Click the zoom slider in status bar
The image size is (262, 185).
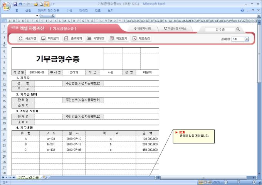238,182
